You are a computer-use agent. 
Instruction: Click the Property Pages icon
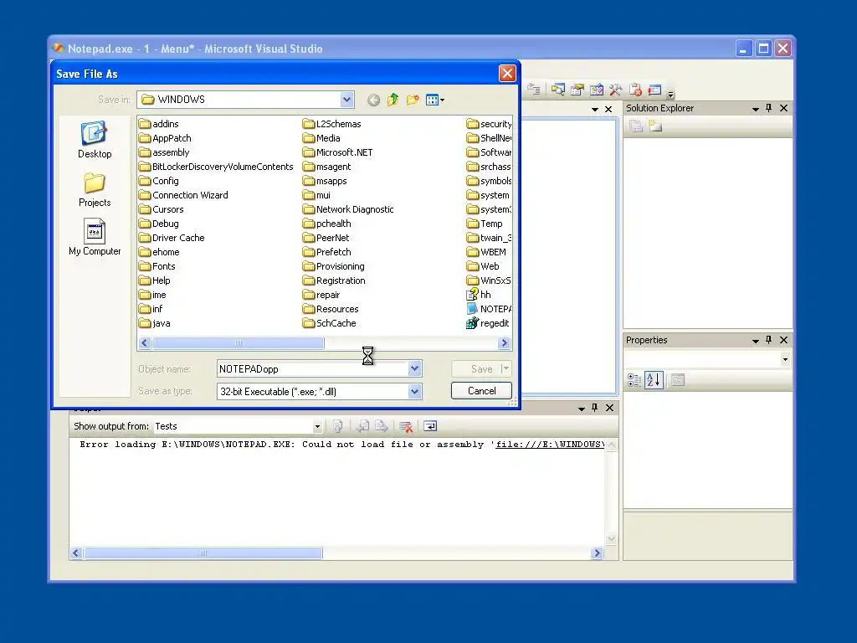[678, 380]
